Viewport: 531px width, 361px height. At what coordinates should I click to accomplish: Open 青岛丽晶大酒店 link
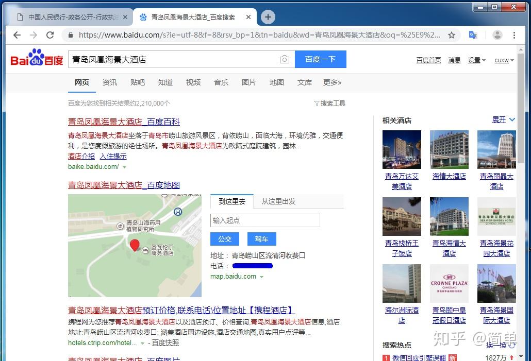(x=496, y=181)
